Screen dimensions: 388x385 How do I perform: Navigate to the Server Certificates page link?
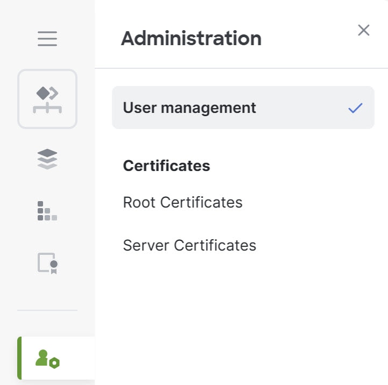[x=189, y=245]
